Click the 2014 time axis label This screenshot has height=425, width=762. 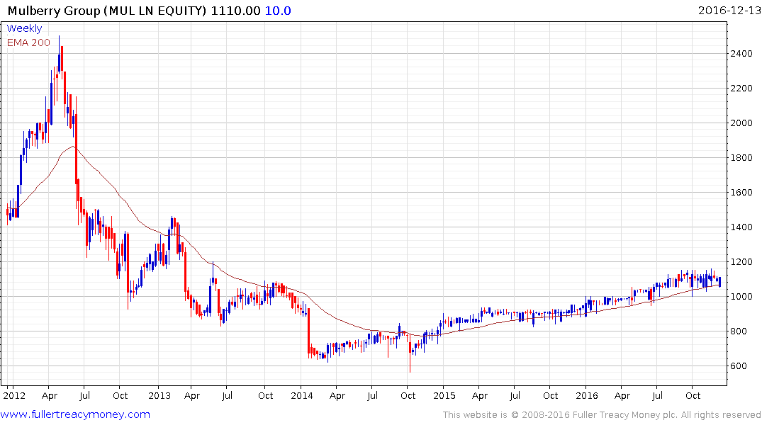tap(302, 395)
